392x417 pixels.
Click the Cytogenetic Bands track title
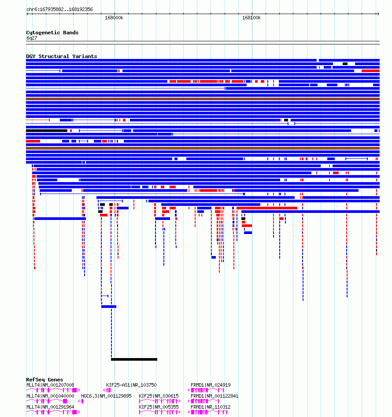(52, 33)
